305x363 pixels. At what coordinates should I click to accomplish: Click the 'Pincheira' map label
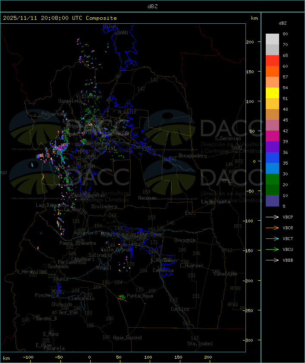tap(47, 295)
